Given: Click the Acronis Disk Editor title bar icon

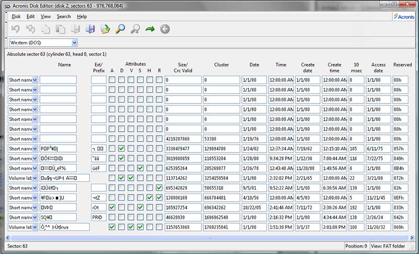Looking at the screenshot, I should point(7,6).
